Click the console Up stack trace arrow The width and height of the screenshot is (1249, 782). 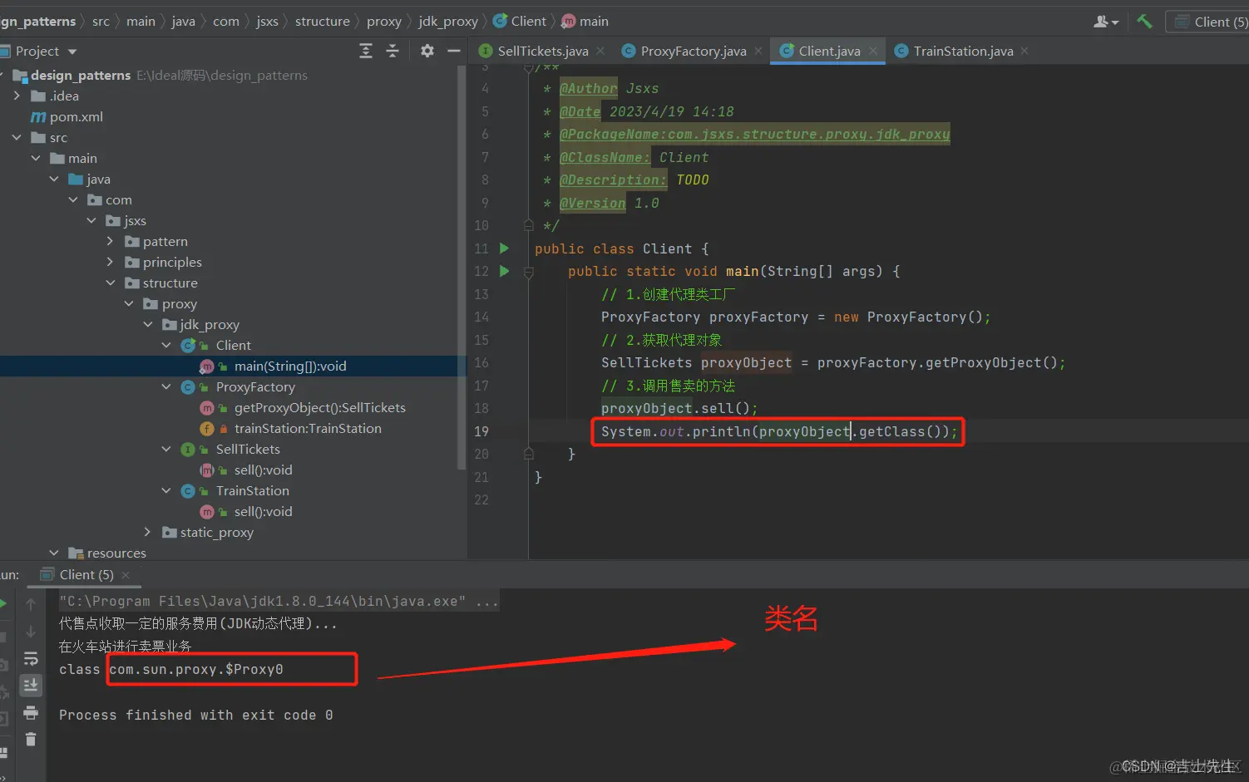(x=31, y=604)
